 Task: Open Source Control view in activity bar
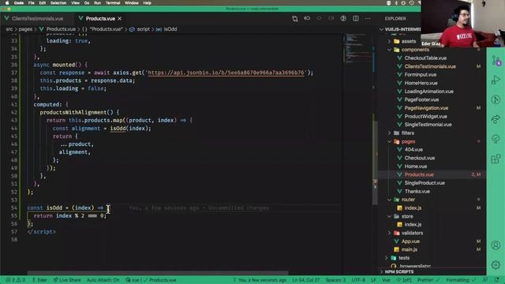496,61
